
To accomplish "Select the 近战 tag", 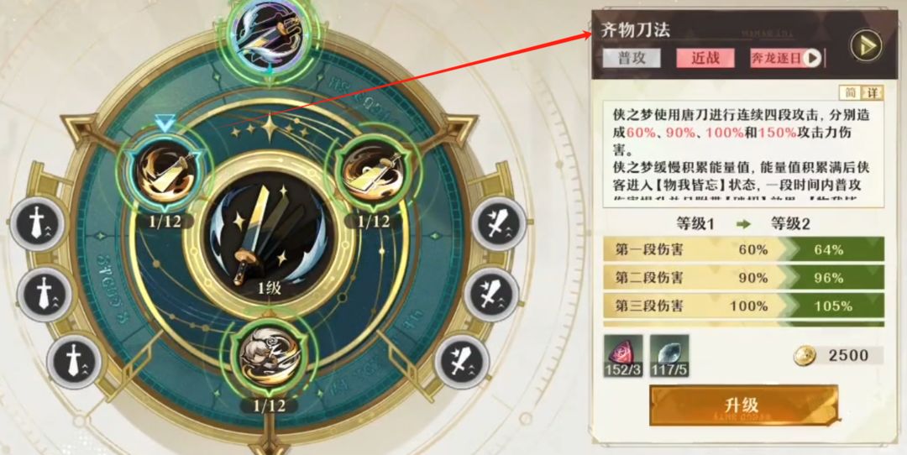I will [x=705, y=58].
